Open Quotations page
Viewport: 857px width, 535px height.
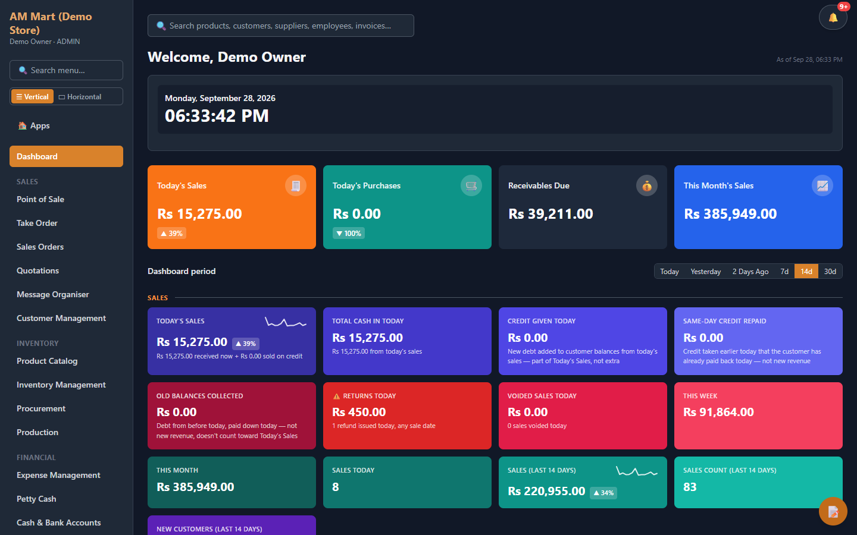pos(66,270)
